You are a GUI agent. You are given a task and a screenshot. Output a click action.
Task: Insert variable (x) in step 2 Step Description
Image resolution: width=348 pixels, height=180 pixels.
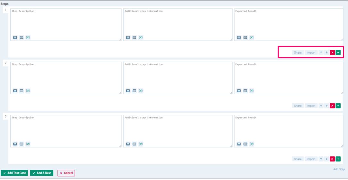click(x=28, y=91)
